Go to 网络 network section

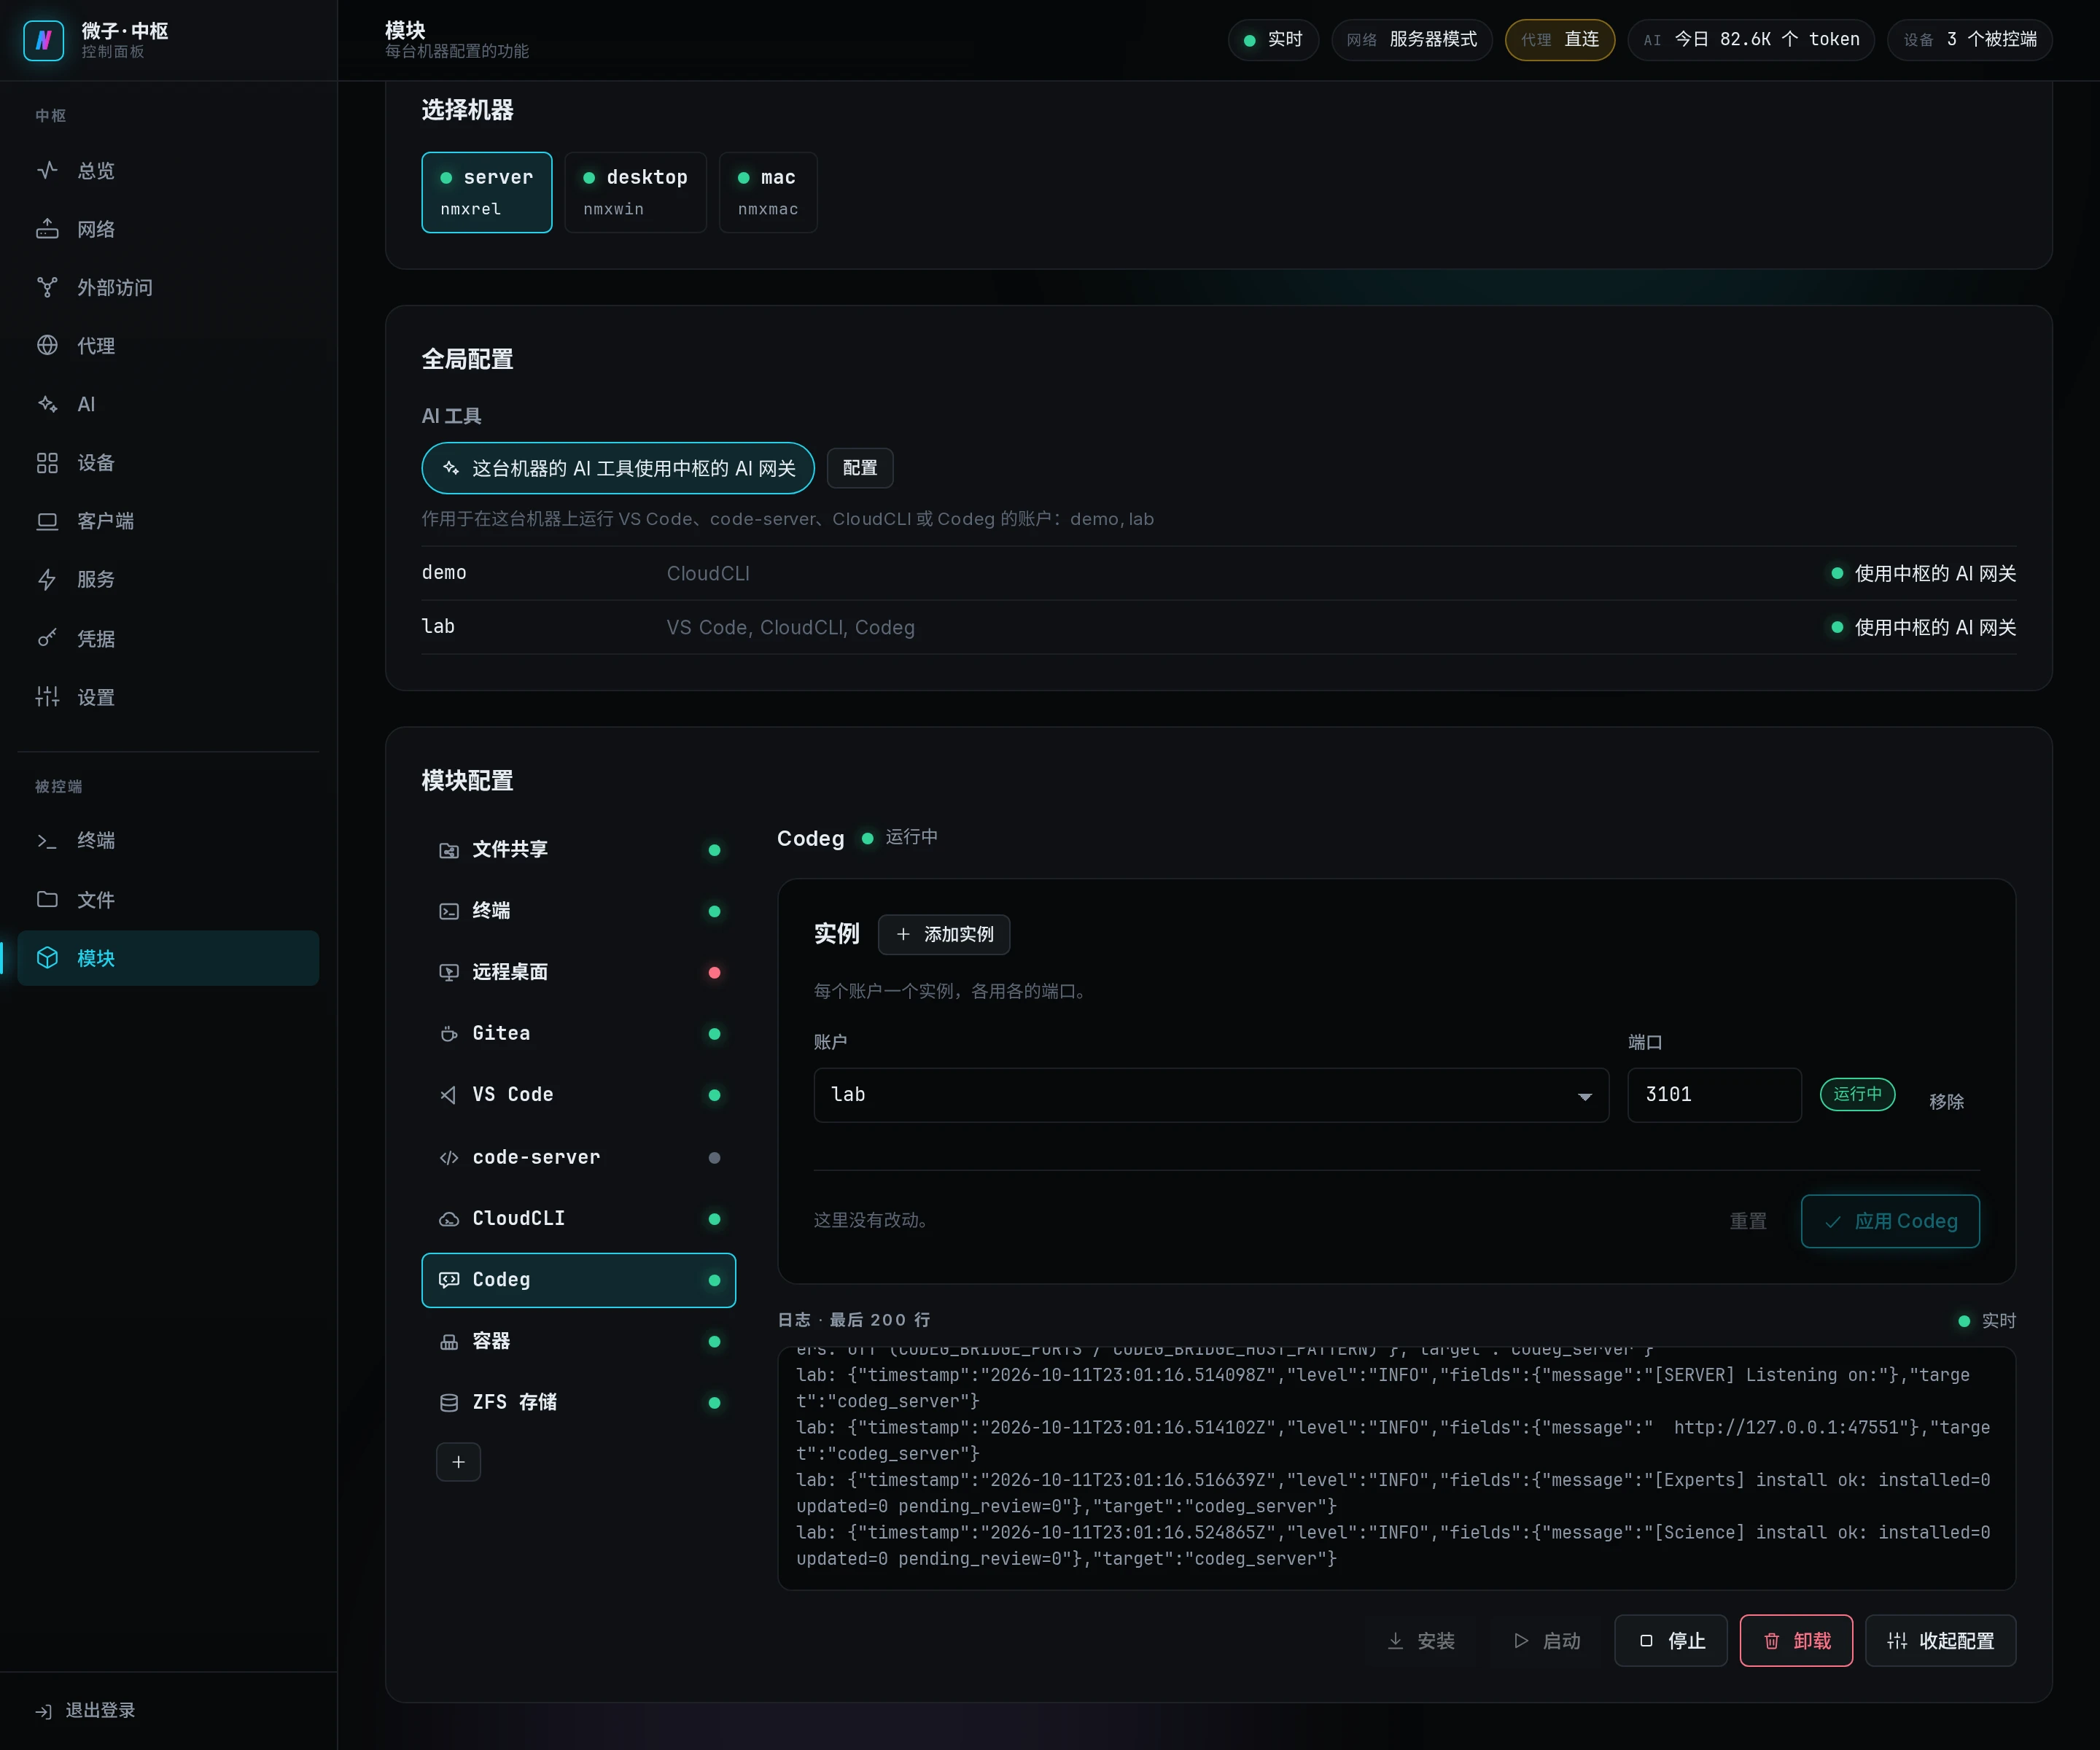pos(168,229)
